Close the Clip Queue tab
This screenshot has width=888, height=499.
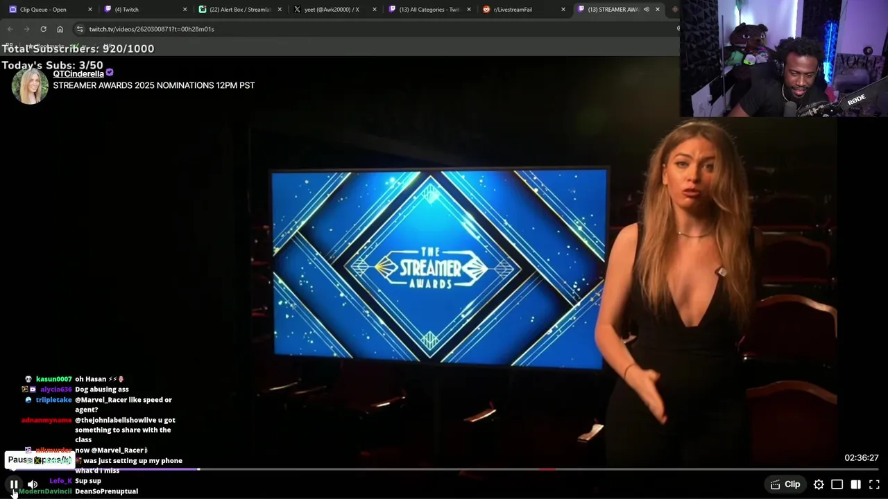[x=89, y=10]
